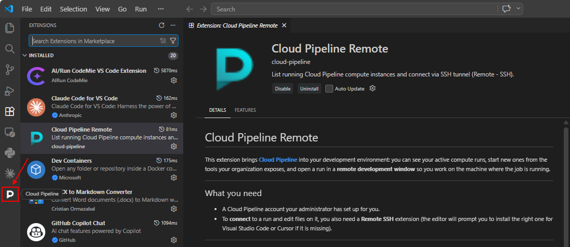
Task: Select the Extension: Cloud Pipeline Remote editor tab
Action: tap(237, 25)
